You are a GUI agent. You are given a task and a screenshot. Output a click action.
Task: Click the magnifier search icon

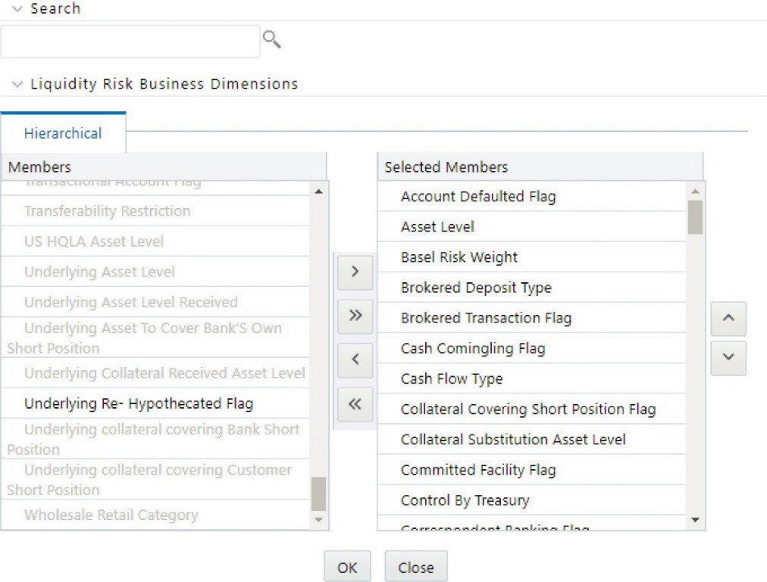click(272, 39)
